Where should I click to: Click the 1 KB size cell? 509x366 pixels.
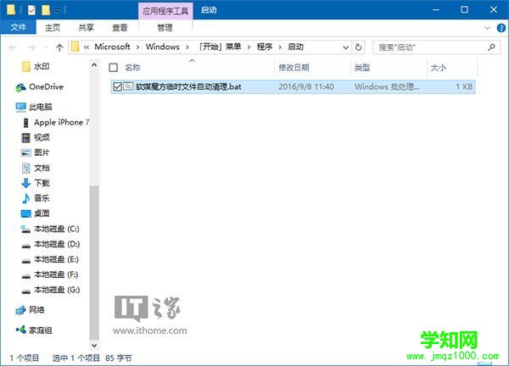464,86
